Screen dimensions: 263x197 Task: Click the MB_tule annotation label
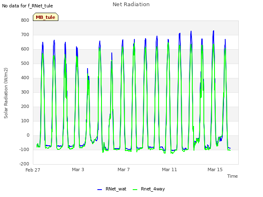click(x=46, y=17)
